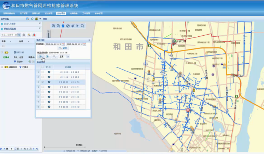The image size is (264, 154).
Task: Activate the pan hand tool
Action: 63,26
